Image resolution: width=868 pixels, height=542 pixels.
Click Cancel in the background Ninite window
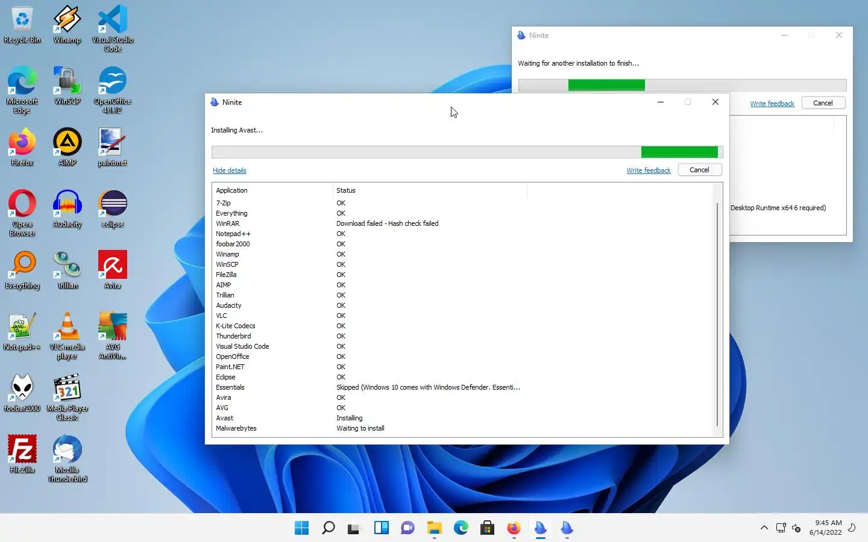pos(823,103)
